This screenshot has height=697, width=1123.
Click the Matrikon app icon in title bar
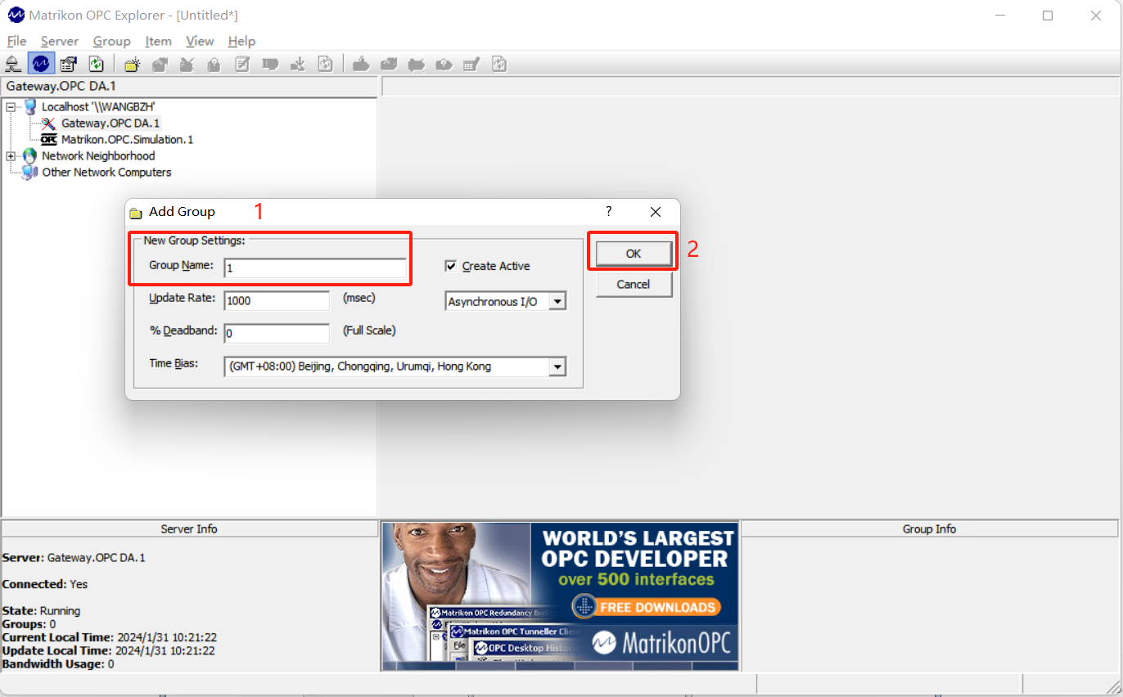pyautogui.click(x=16, y=15)
